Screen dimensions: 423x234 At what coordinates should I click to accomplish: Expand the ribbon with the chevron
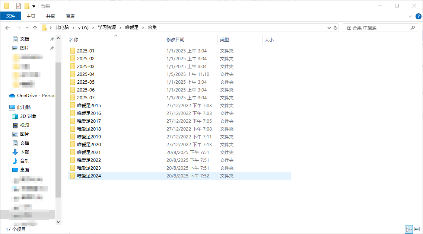(x=410, y=16)
